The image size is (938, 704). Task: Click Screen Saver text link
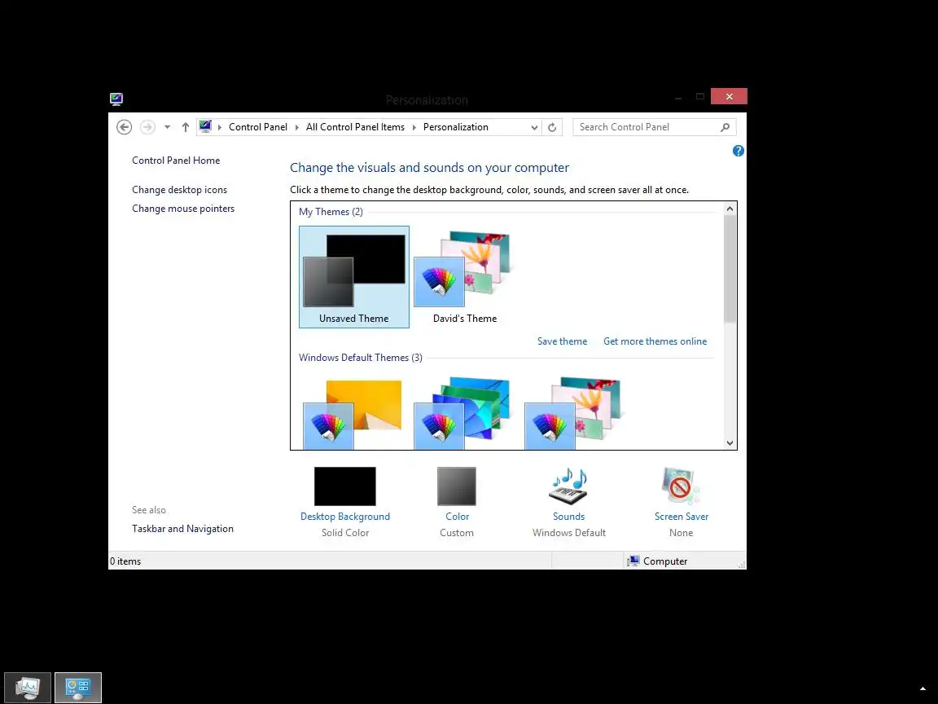[x=682, y=517]
